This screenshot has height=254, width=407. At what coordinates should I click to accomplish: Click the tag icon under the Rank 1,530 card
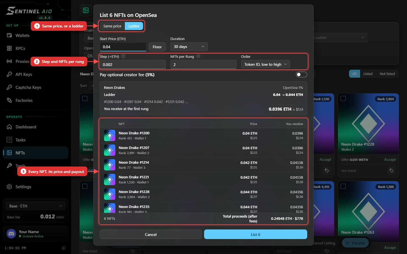[x=327, y=170]
